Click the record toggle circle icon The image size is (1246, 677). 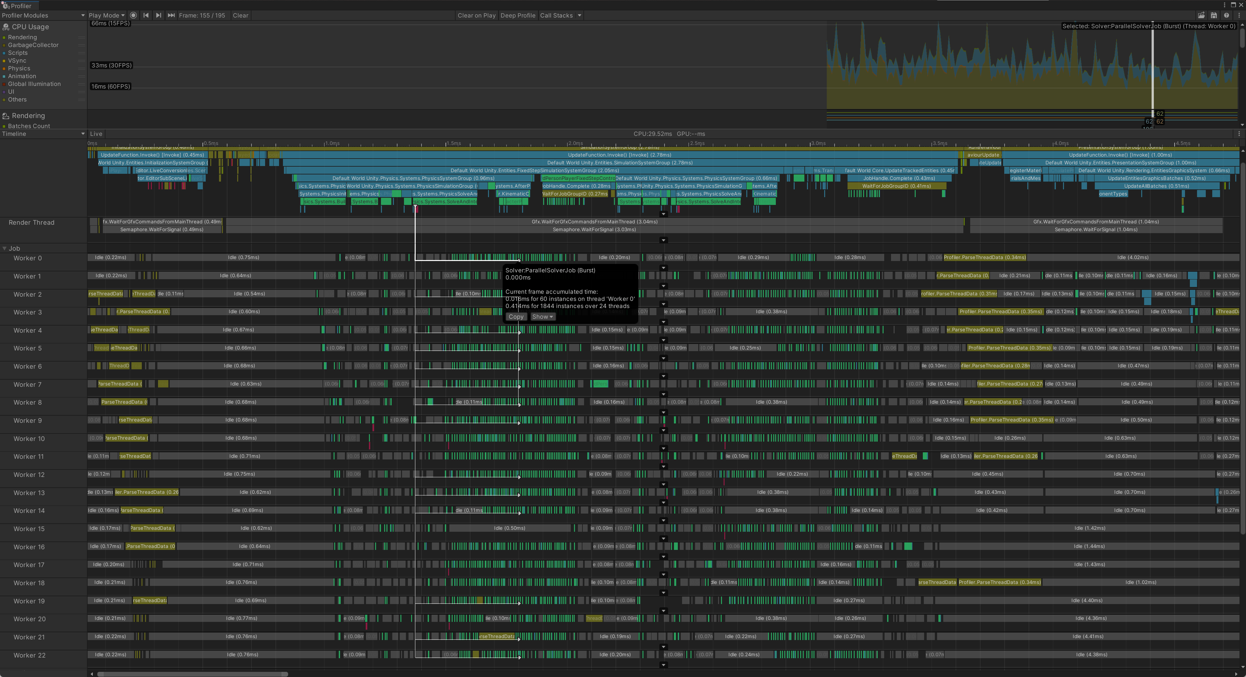[x=133, y=15]
